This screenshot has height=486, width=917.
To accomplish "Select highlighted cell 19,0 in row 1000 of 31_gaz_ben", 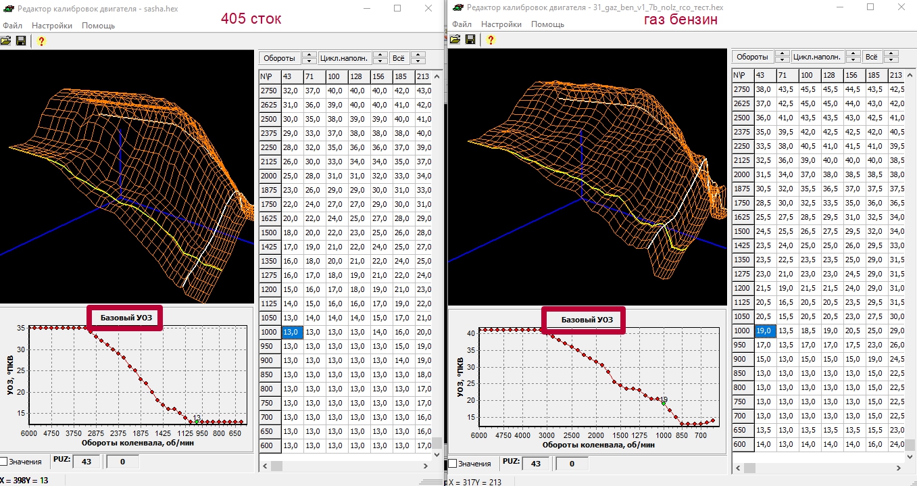I will (765, 331).
